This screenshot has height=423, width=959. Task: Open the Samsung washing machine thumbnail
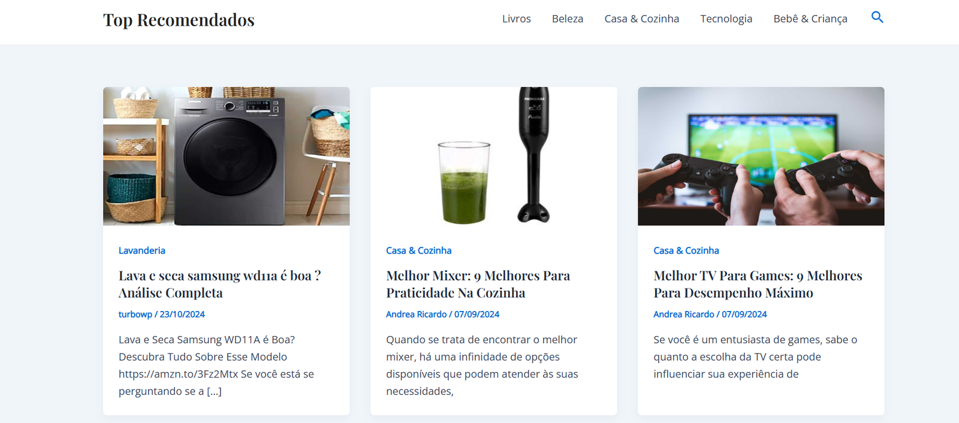pos(226,156)
